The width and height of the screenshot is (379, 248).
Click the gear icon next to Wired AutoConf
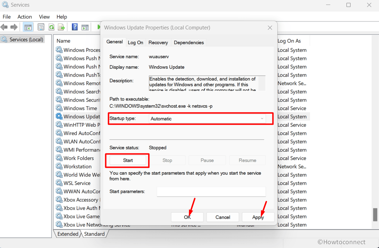point(59,133)
